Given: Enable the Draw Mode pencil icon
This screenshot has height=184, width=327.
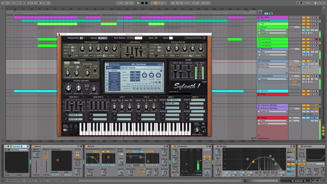Looking at the screenshot, I should [x=298, y=3].
